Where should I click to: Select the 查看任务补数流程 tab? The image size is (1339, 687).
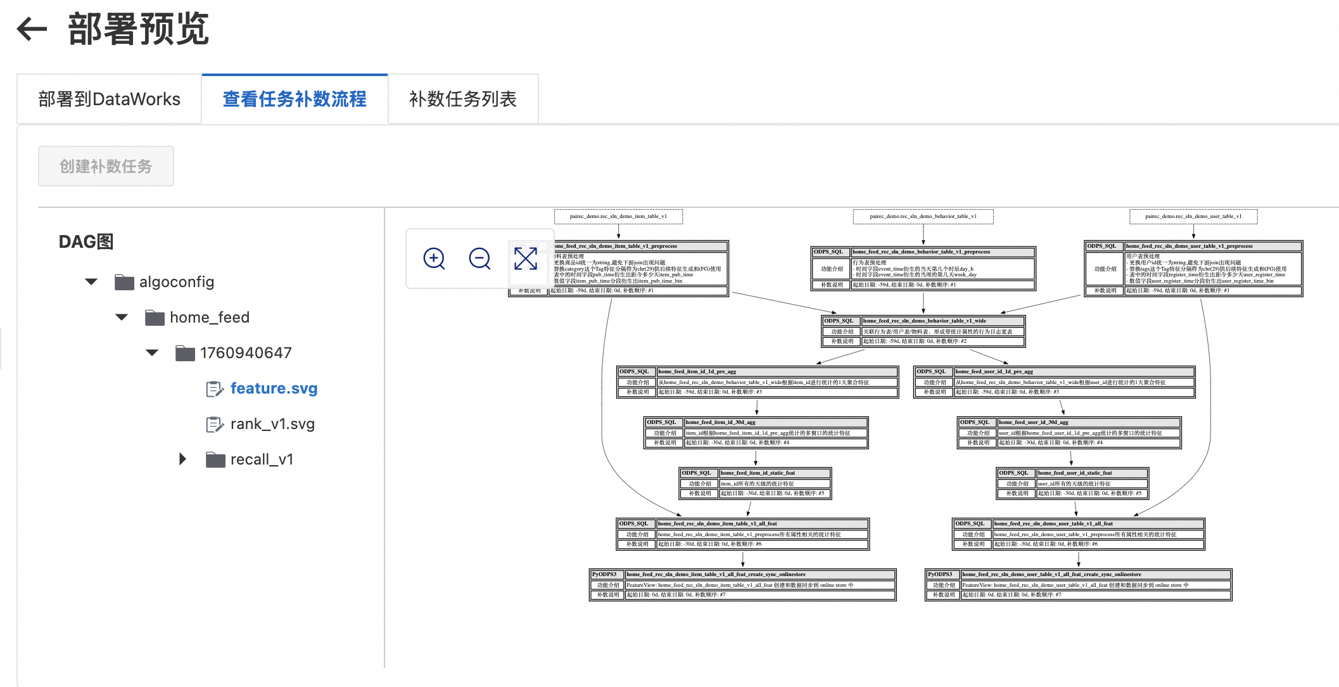(x=295, y=100)
